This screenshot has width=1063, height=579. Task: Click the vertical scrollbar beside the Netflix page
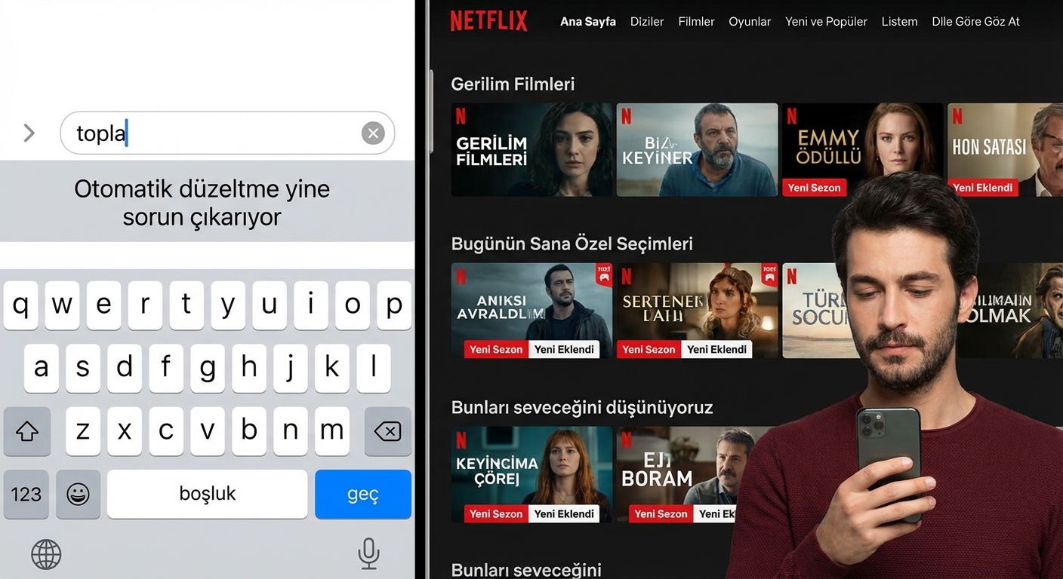431,113
